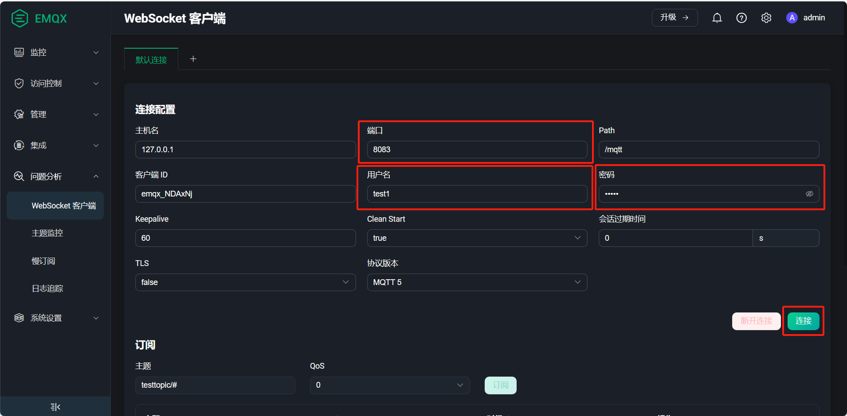This screenshot has width=847, height=416.
Task: Collapse the sidebar with bottom icon
Action: (55, 407)
